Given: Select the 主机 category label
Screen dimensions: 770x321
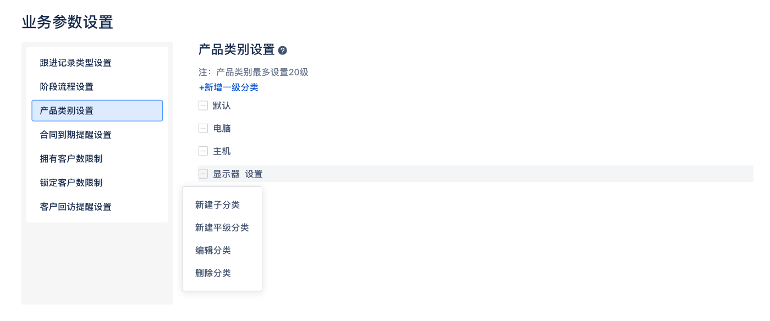Looking at the screenshot, I should (x=222, y=151).
